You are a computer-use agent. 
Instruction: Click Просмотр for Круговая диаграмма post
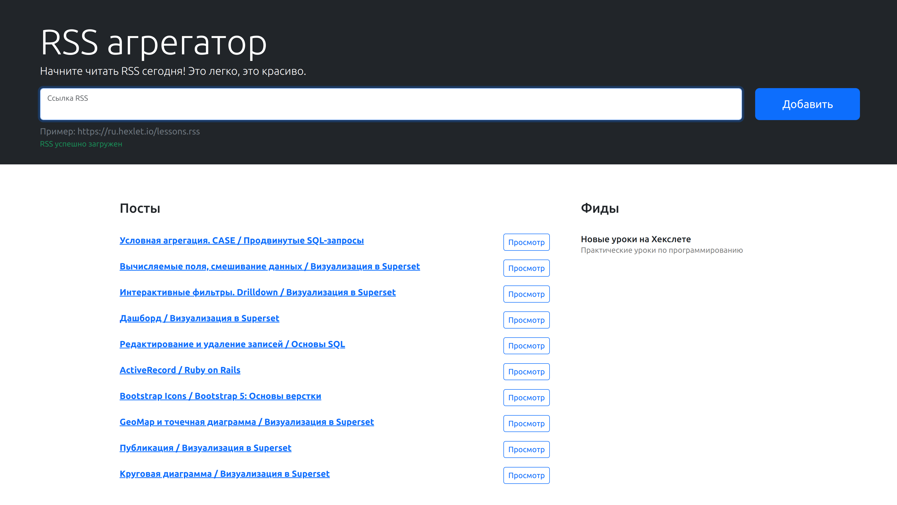(x=526, y=476)
